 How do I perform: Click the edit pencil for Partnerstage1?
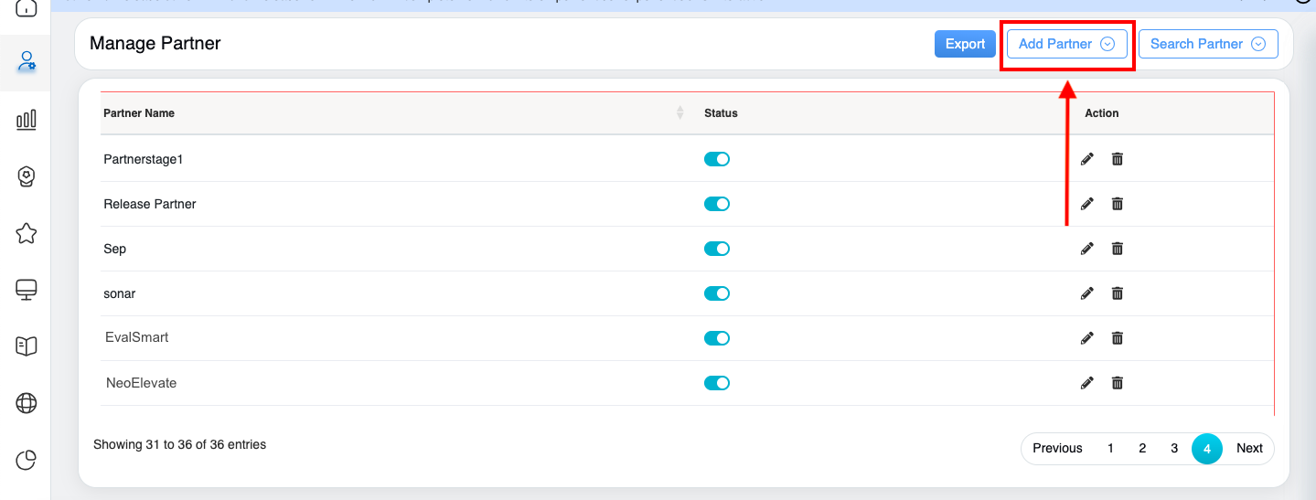pyautogui.click(x=1086, y=159)
